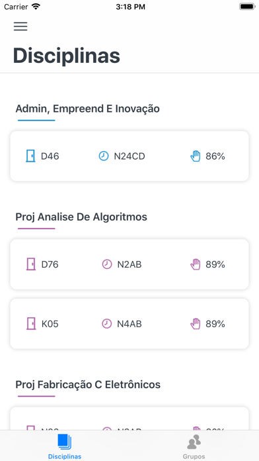
Task: Click the clock icon beside N4AB
Action: pyautogui.click(x=107, y=324)
